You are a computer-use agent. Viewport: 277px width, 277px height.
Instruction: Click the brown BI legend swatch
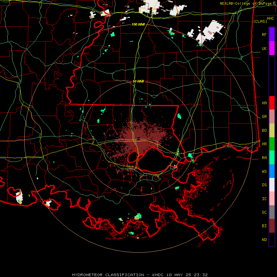272,226
